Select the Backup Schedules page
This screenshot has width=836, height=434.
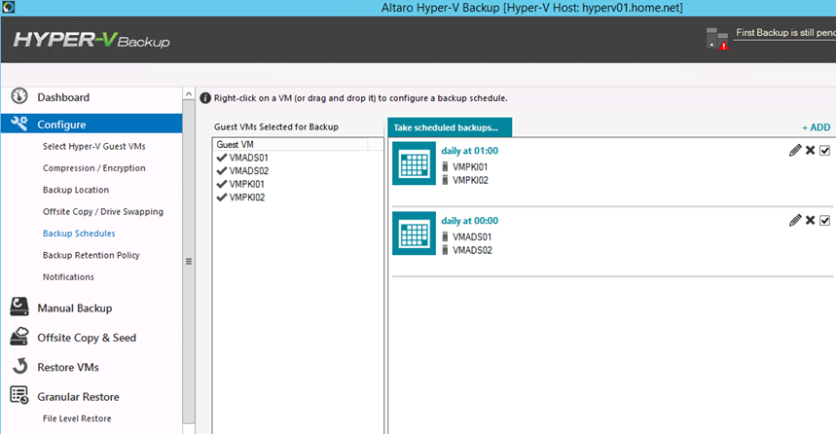pyautogui.click(x=79, y=234)
